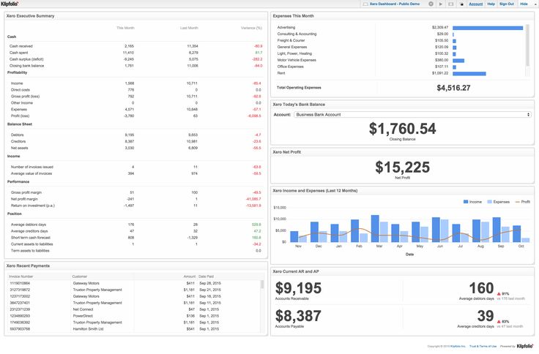Toggle the Income legend swatch
This screenshot has height=354, width=539.
pos(466,202)
